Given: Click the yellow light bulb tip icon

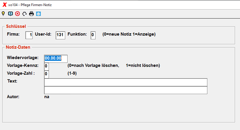Looking at the screenshot, I should [x=3, y=14].
